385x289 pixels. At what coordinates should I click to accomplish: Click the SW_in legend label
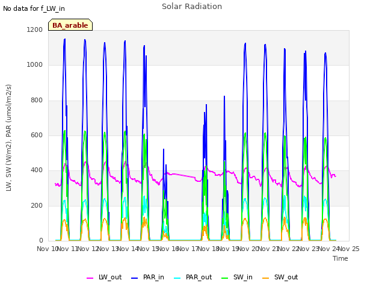(x=243, y=277)
